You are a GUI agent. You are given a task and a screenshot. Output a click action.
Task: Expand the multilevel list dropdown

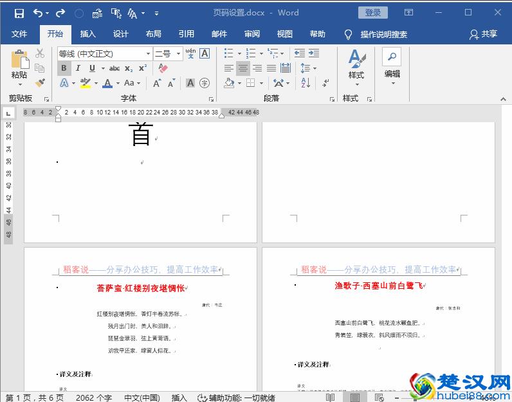282,53
